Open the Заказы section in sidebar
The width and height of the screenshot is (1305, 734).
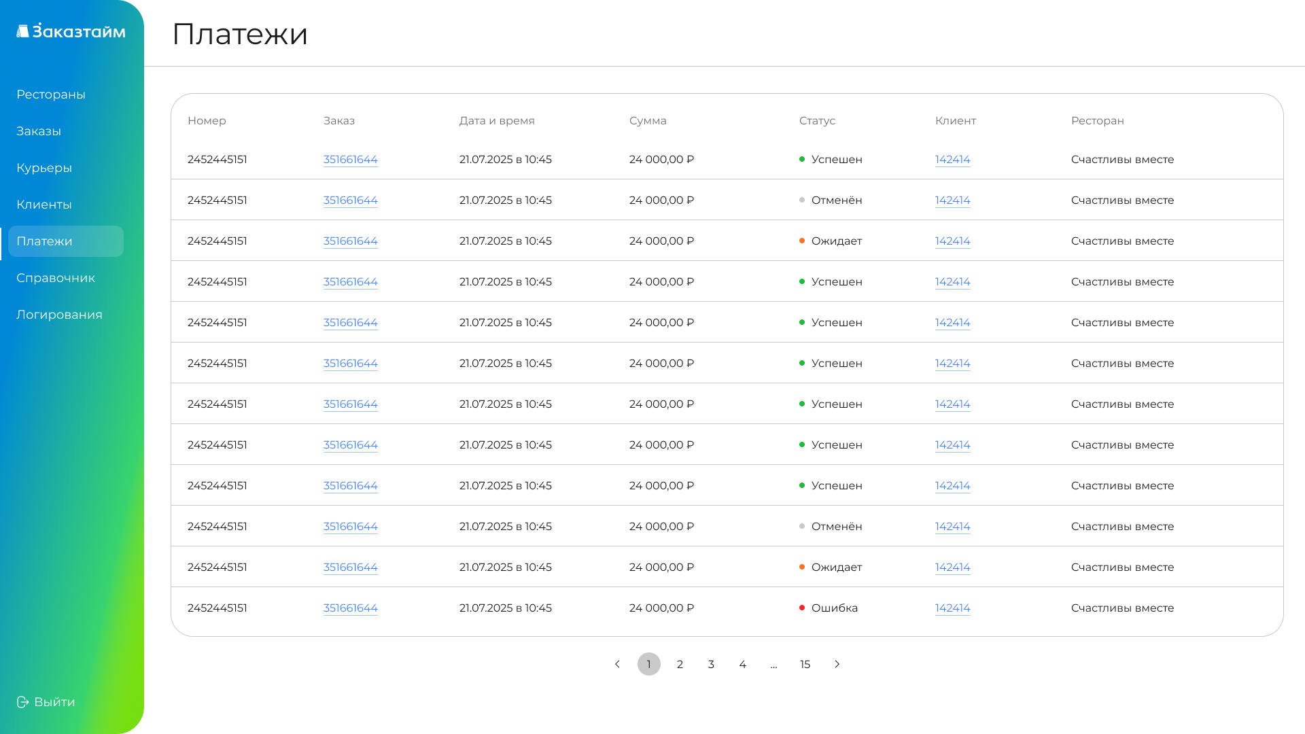point(39,131)
